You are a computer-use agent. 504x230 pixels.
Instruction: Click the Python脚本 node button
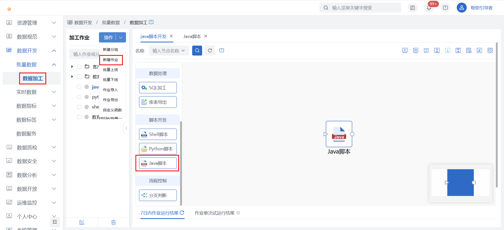point(158,149)
